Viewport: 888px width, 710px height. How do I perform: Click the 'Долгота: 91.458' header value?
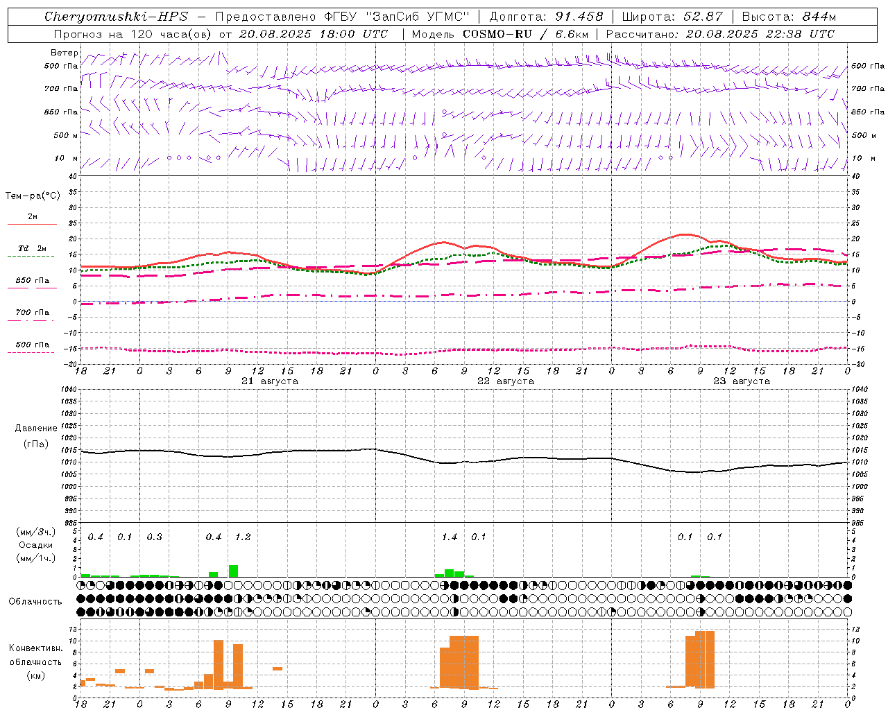pos(546,17)
